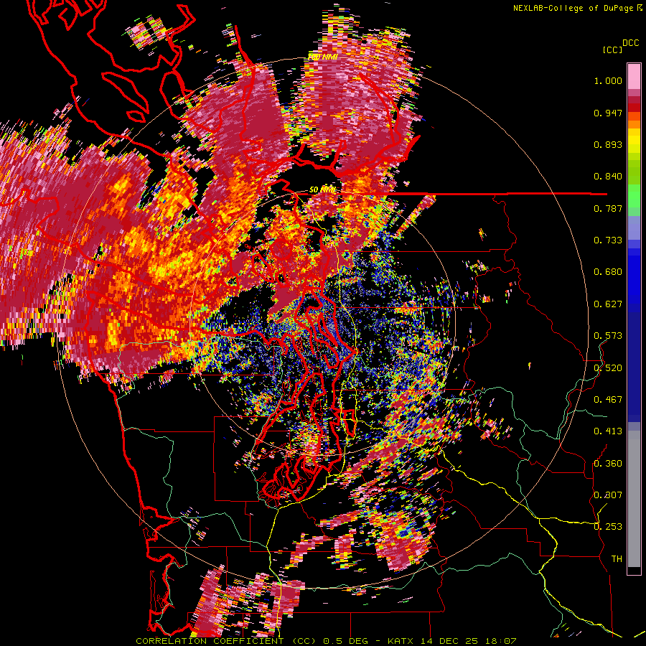
Task: Click the 0.467 scale value
Action: pyautogui.click(x=608, y=400)
